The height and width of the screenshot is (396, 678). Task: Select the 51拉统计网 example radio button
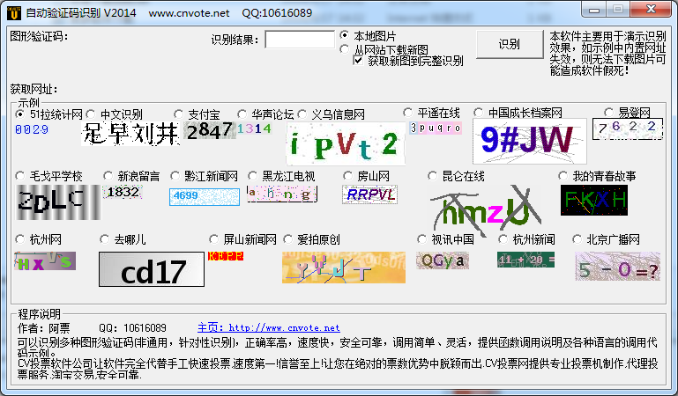[21, 114]
